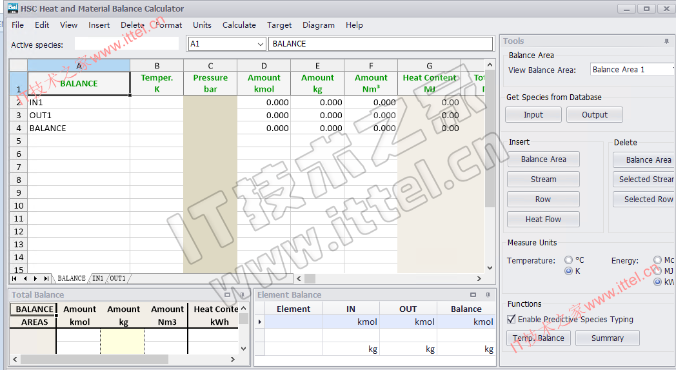
Task: Delete Selected Row button
Action: [644, 199]
